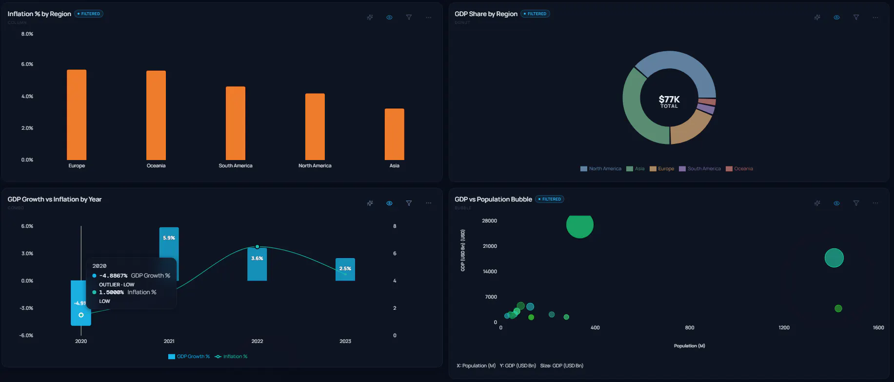Viewport: 894px width, 382px height.
Task: Click the teal bubble near 1400M population
Action: (x=834, y=258)
